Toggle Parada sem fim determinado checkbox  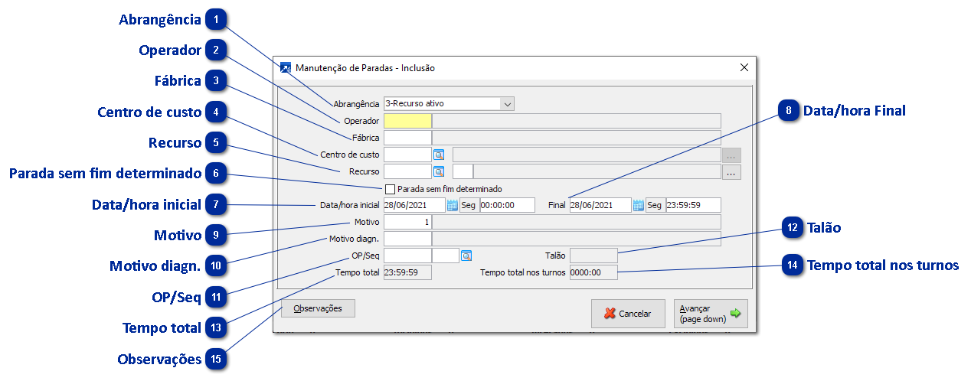click(390, 188)
